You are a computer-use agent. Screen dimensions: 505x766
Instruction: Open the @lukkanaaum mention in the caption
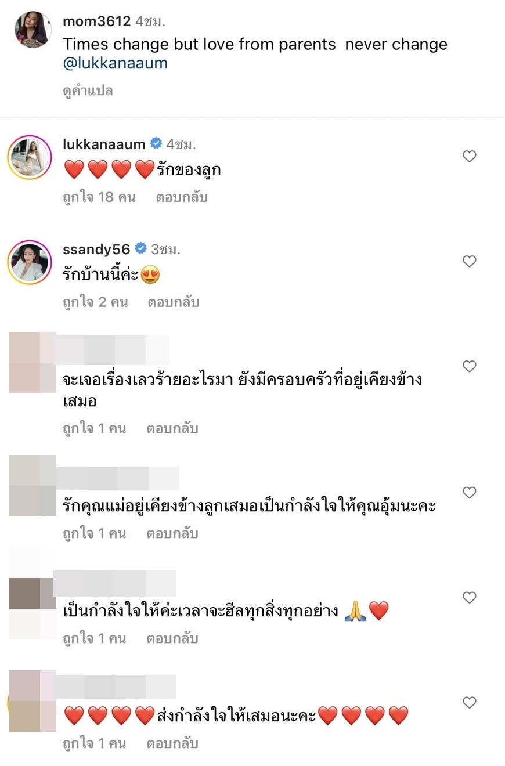tap(115, 63)
